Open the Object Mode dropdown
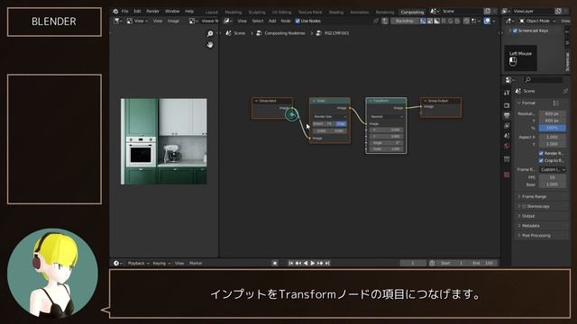Image resolution: width=577 pixels, height=324 pixels. coord(537,22)
